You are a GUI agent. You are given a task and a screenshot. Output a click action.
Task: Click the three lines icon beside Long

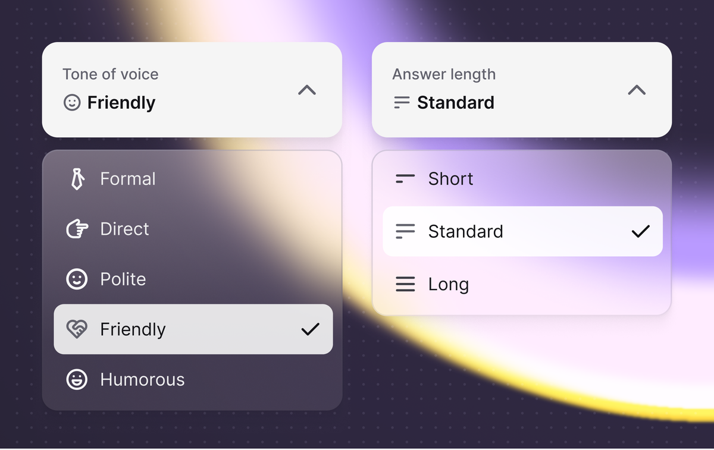[405, 284]
